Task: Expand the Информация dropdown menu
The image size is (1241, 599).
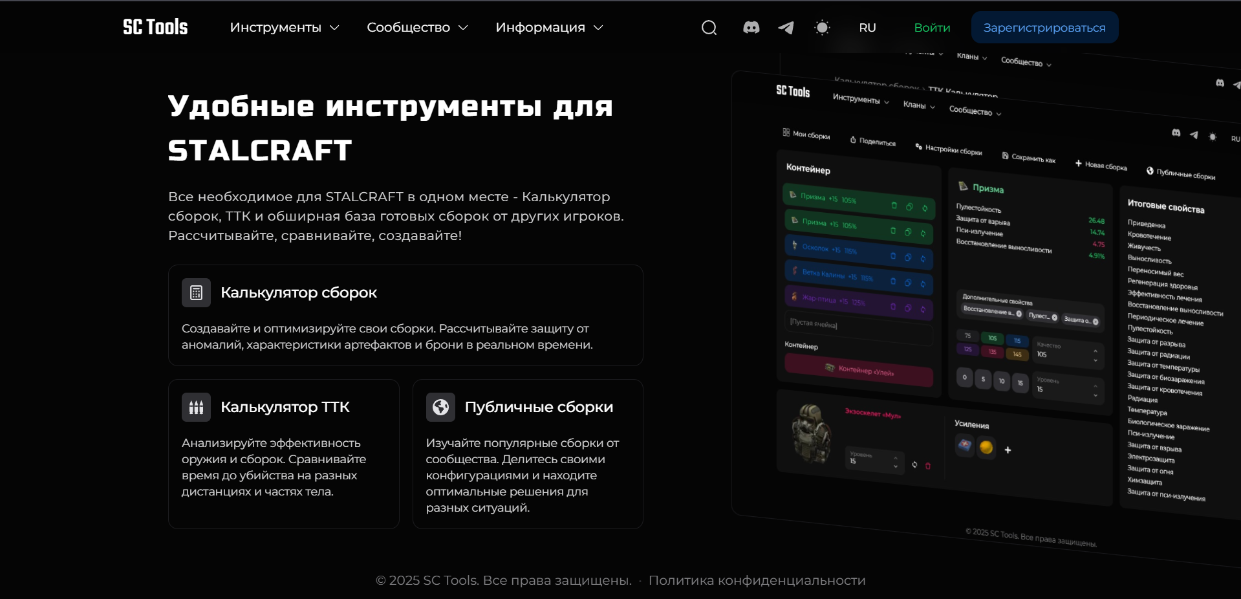Action: (x=549, y=28)
